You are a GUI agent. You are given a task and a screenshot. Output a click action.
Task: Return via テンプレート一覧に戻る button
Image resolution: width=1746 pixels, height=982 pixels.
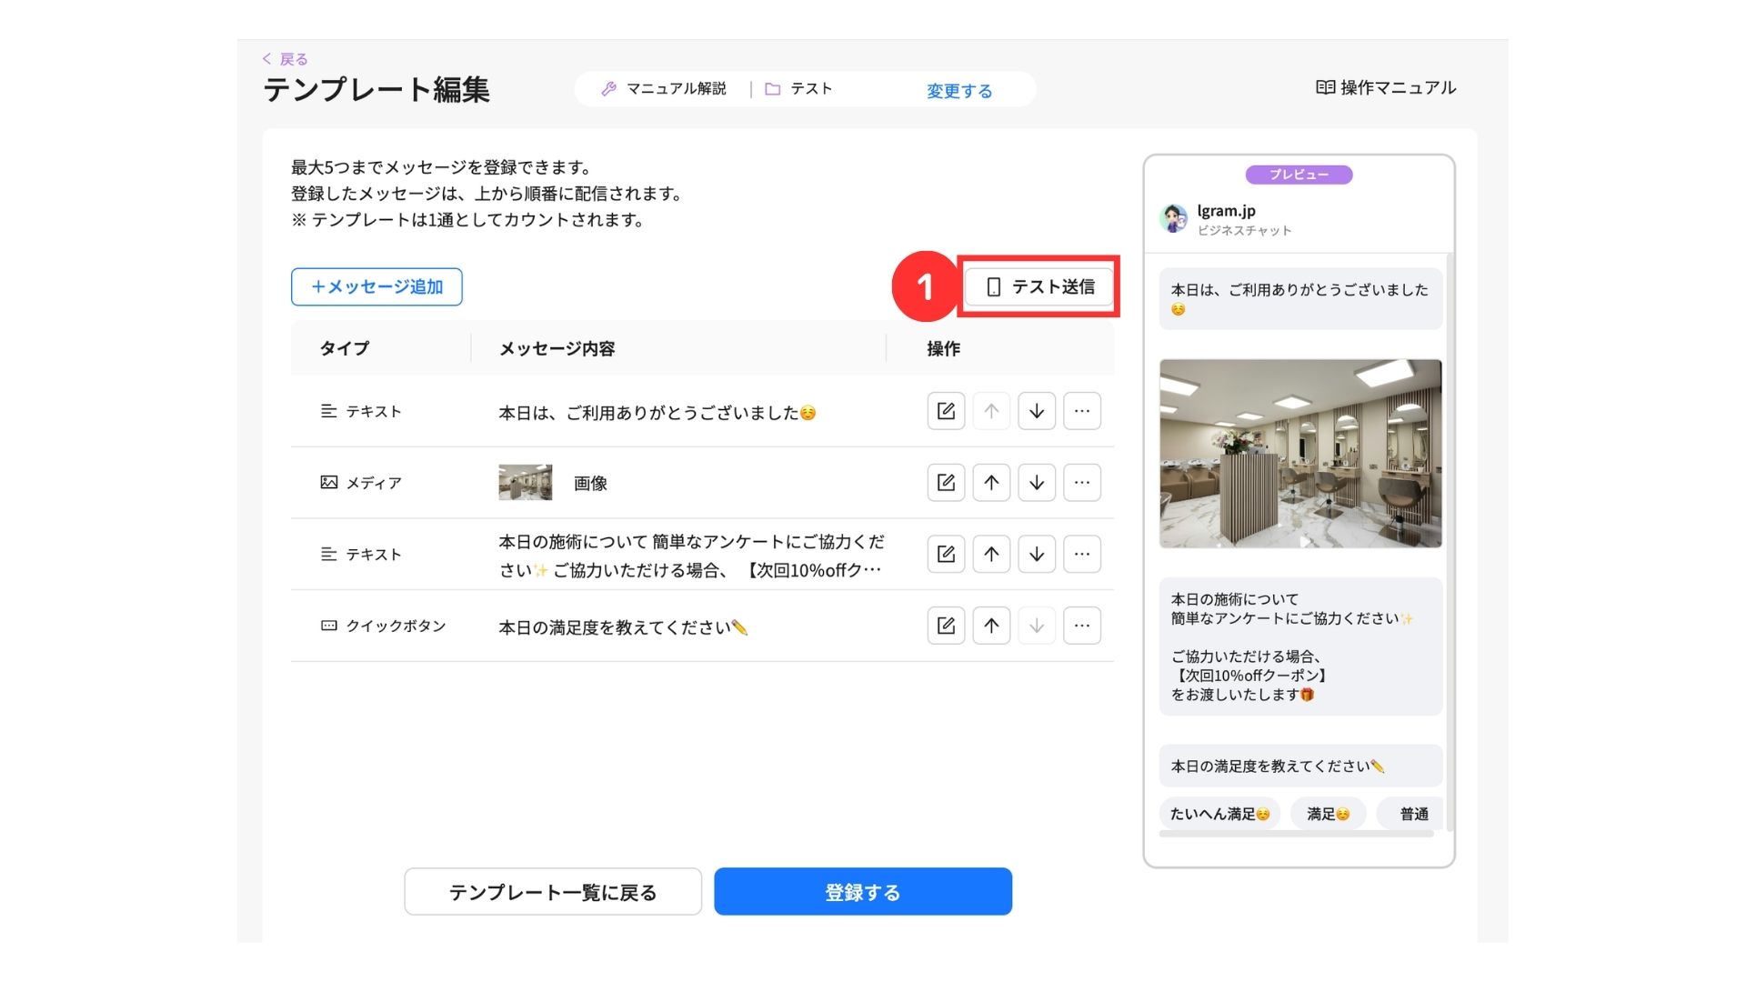553,892
